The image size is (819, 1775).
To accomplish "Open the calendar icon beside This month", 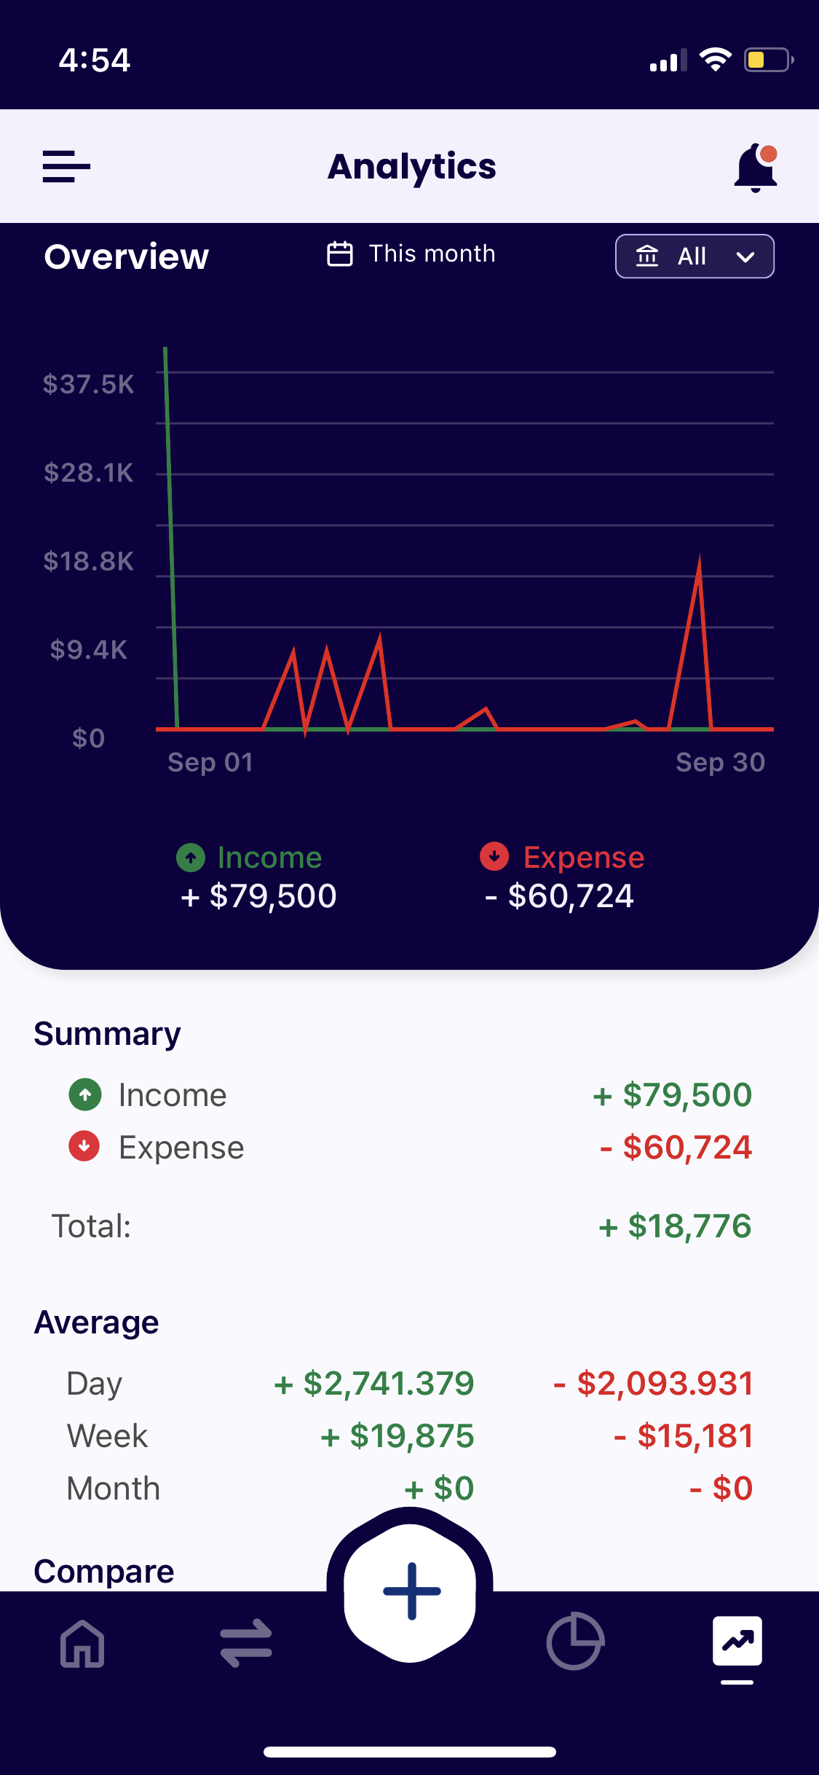I will [340, 254].
